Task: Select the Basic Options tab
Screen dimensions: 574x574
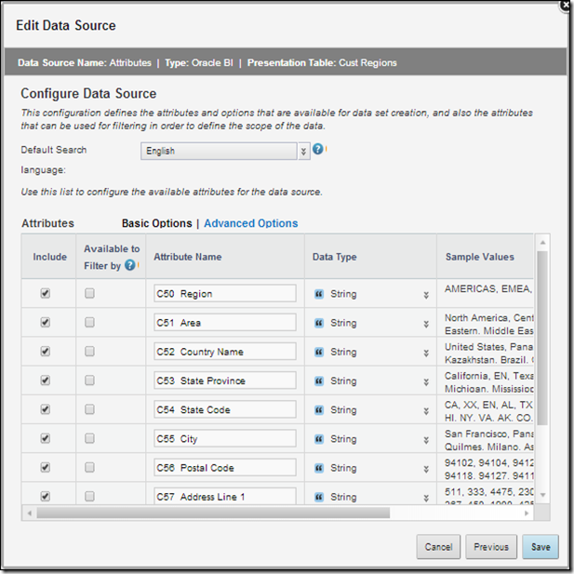Action: pos(156,223)
